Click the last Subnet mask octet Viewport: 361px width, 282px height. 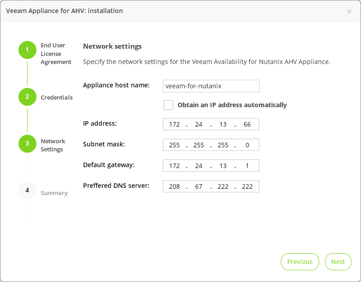tap(247, 145)
